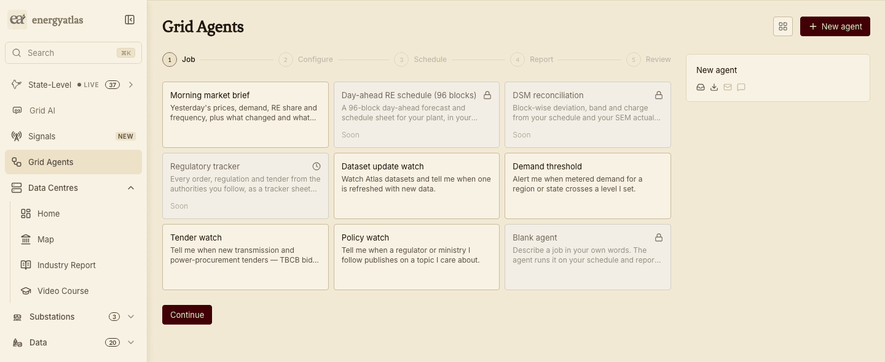Click the Search input field
Viewport: 885px width, 362px height.
click(x=73, y=53)
